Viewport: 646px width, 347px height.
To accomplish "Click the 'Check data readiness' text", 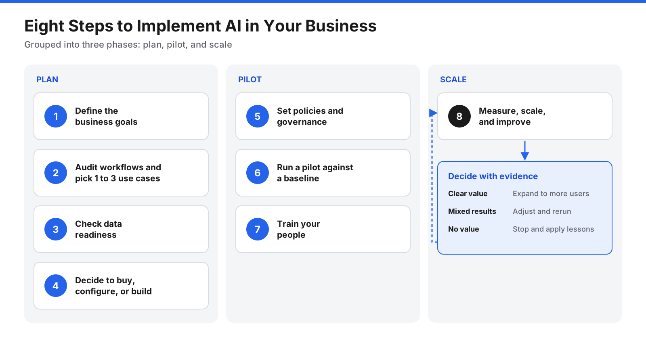I will pos(99,229).
